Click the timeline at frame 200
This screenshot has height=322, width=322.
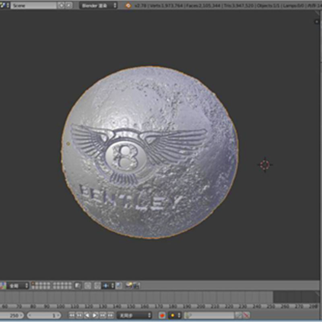[x=201, y=306]
